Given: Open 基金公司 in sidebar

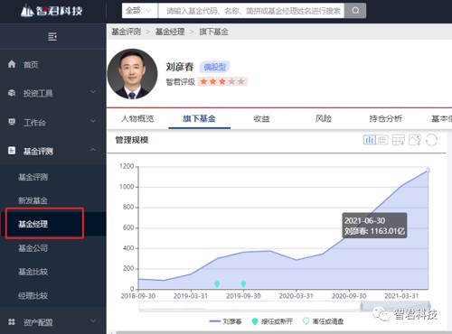Looking at the screenshot, I should click(x=33, y=248).
